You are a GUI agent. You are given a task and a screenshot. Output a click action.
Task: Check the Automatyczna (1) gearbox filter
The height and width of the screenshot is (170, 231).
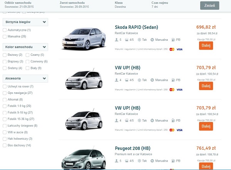click(x=5, y=30)
